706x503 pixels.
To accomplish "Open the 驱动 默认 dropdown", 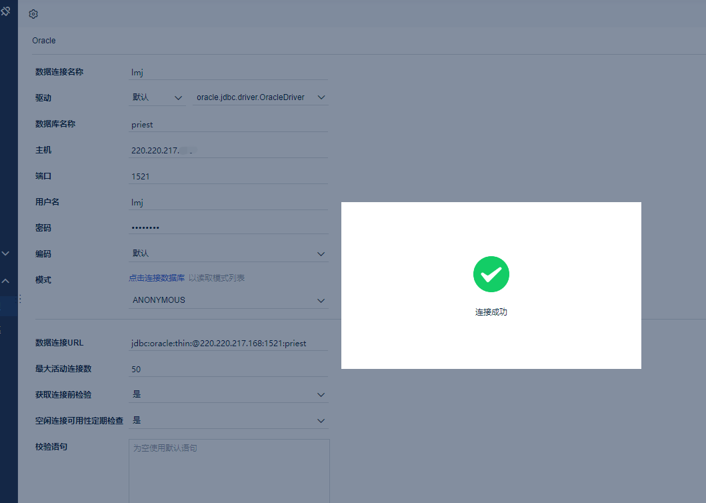I will tap(157, 97).
